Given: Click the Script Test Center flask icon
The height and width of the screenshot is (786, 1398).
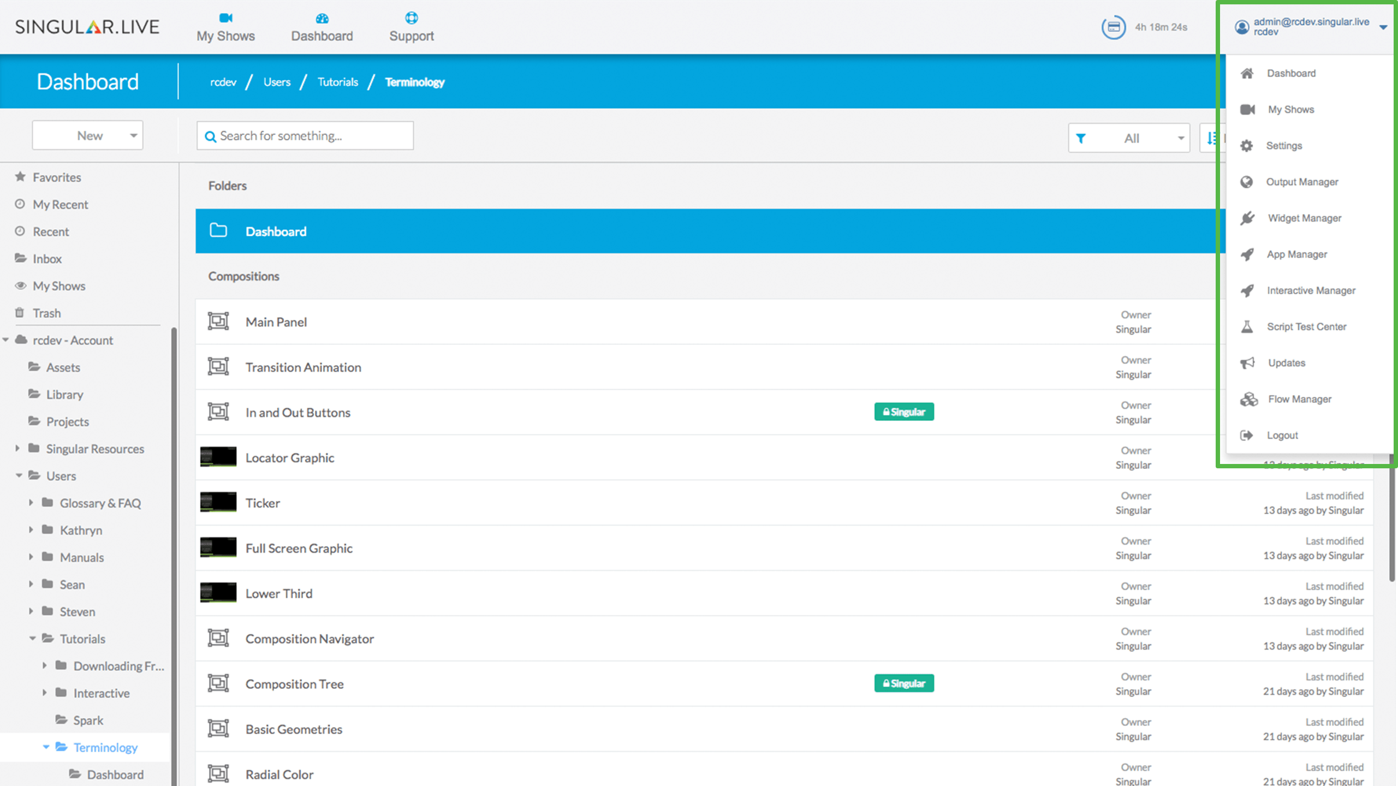Looking at the screenshot, I should tap(1247, 326).
